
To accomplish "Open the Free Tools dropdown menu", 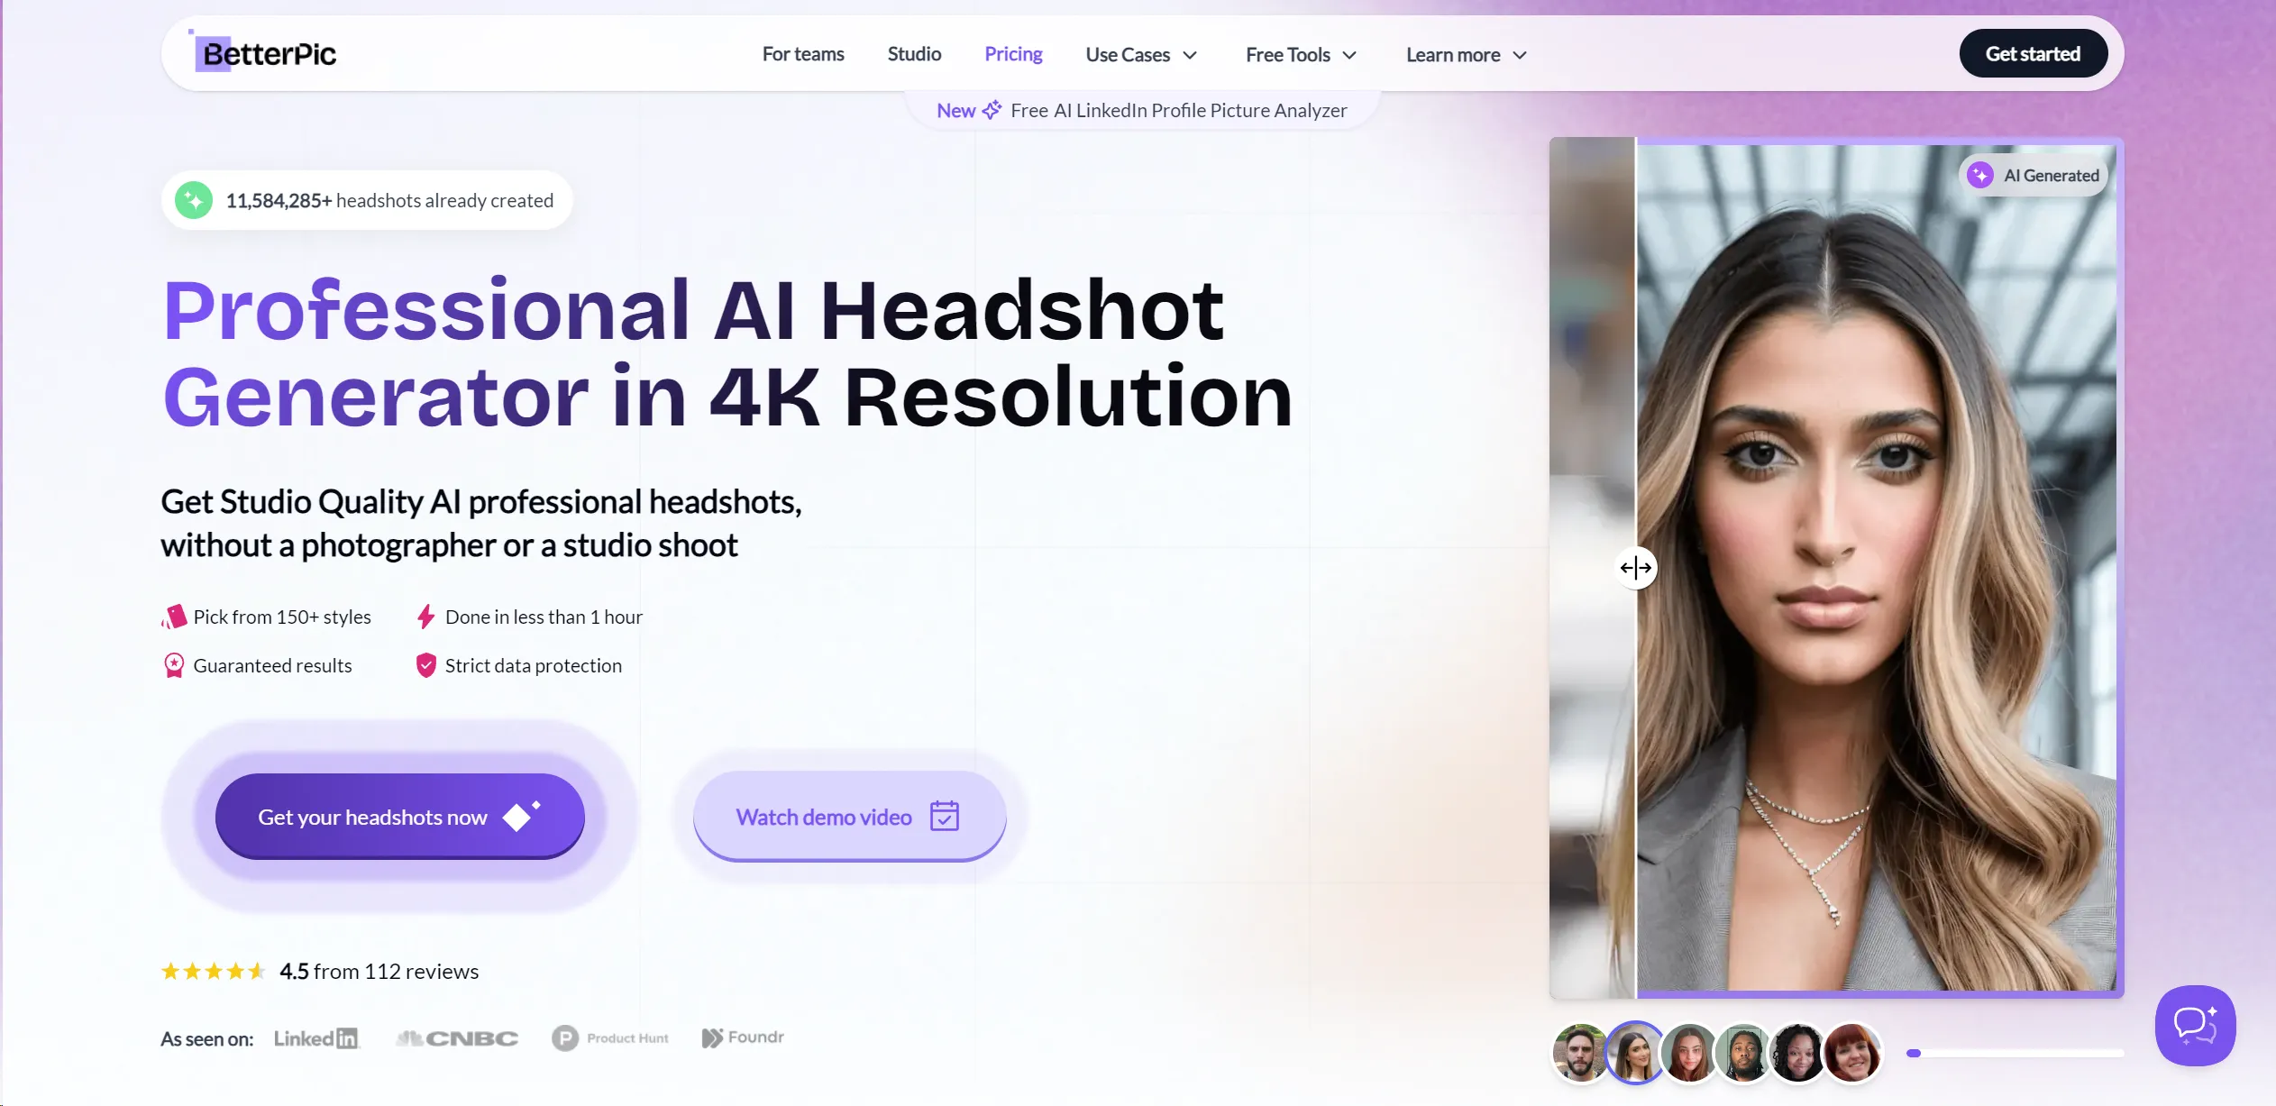I will click(1301, 55).
